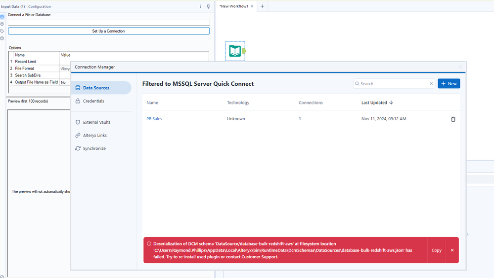Image resolution: width=494 pixels, height=278 pixels.
Task: Click the error warning icon
Action: point(149,244)
